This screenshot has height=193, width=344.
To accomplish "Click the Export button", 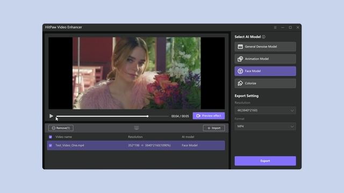I will click(265, 161).
